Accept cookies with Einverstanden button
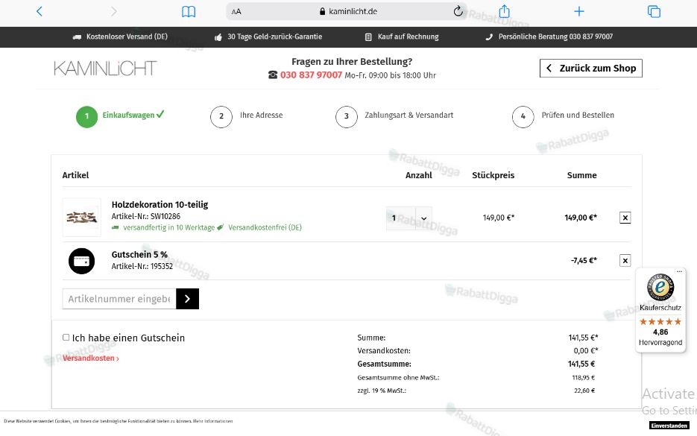 coord(669,426)
